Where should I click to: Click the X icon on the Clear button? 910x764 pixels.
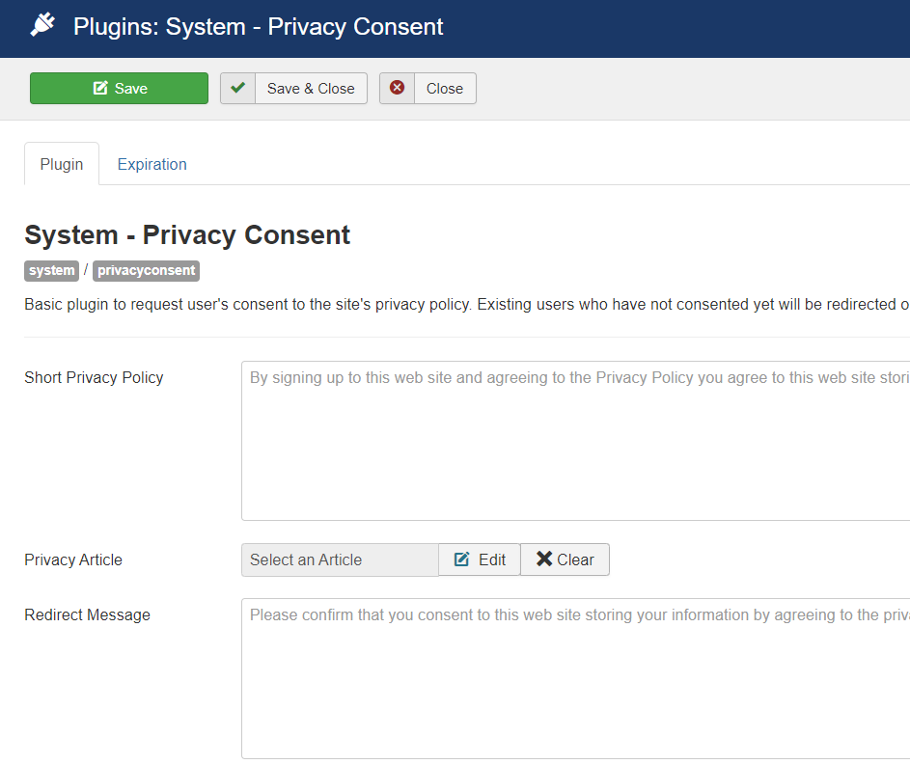pos(544,559)
